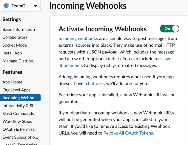Viewport: 188px width, 145px height.
Task: Turn off the Activate Incoming Webhooks toggle
Action: click(169, 29)
